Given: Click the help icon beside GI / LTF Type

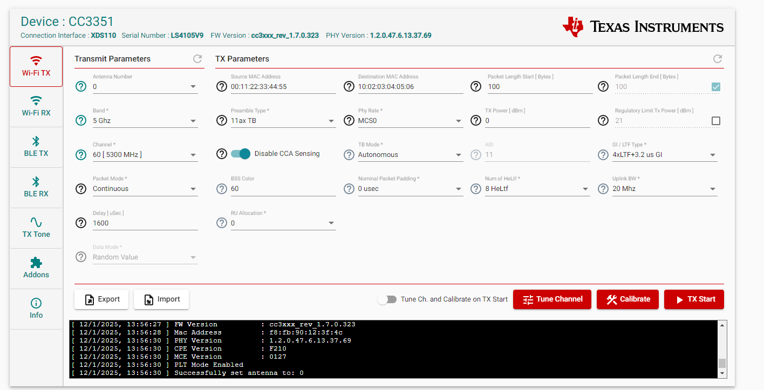Looking at the screenshot, I should point(603,155).
